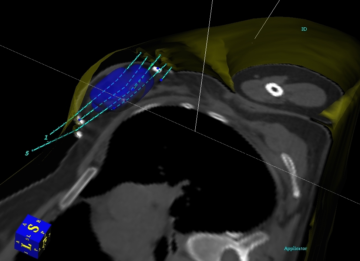
Task: Click the 3D view label
Action: pos(304,29)
